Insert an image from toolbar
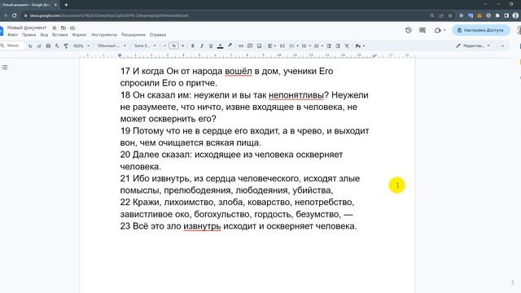Image resolution: width=521 pixels, height=293 pixels. pyautogui.click(x=259, y=46)
